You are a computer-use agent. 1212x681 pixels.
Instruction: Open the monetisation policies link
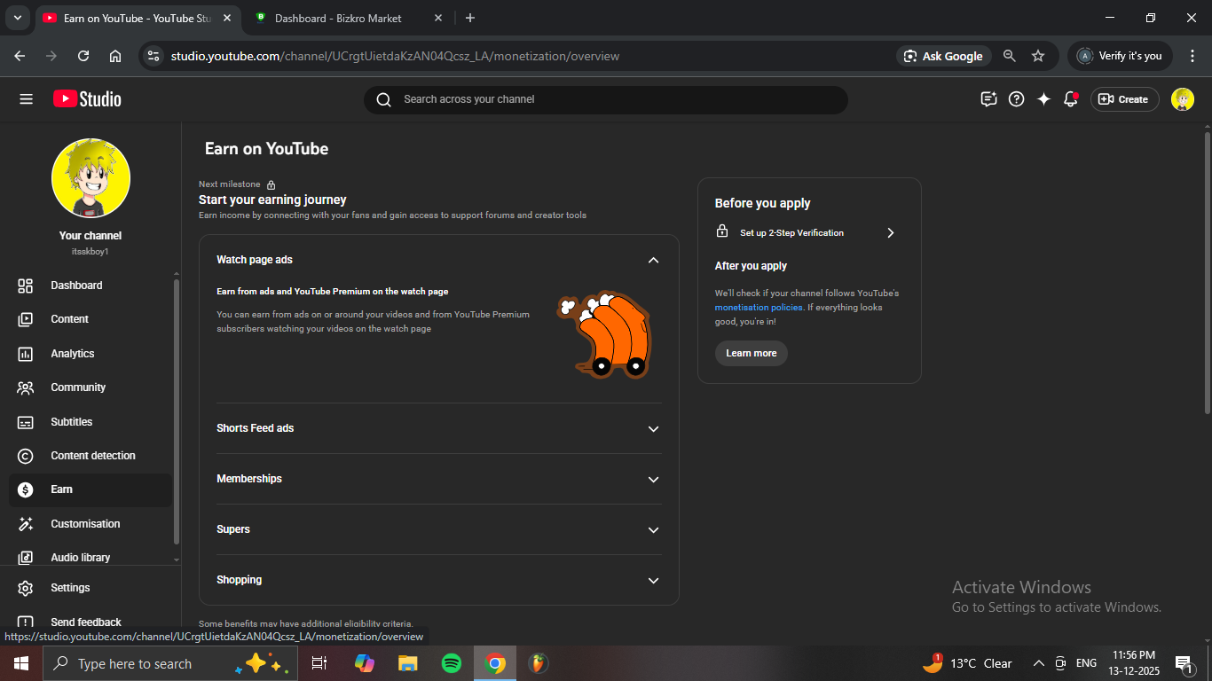[759, 308]
